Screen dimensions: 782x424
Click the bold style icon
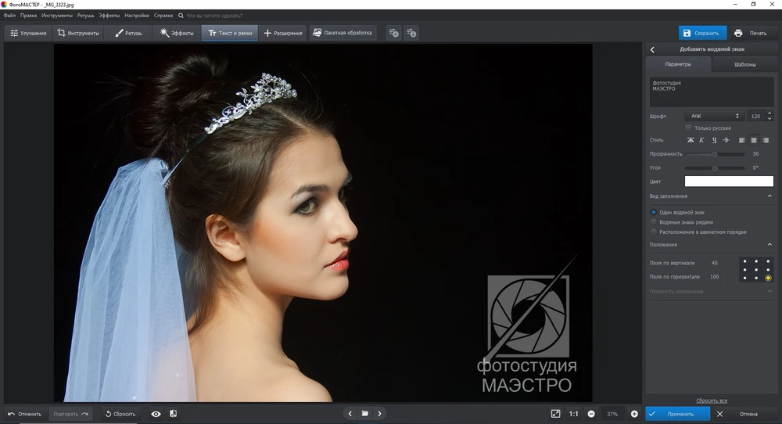(x=691, y=140)
